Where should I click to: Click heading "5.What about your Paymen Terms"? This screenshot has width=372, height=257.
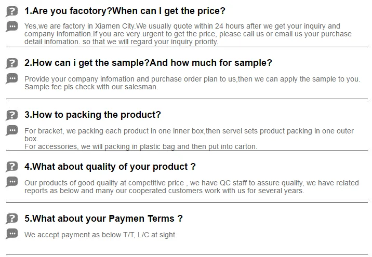[103, 219]
